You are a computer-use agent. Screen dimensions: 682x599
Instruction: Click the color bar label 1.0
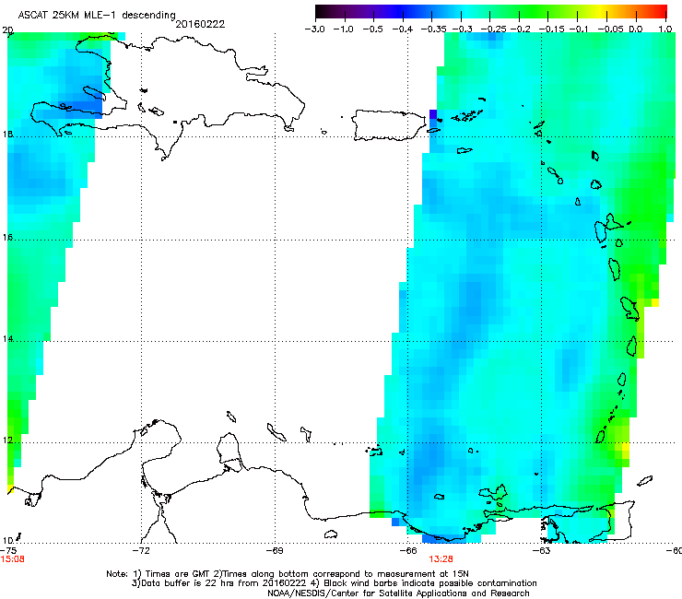(664, 29)
